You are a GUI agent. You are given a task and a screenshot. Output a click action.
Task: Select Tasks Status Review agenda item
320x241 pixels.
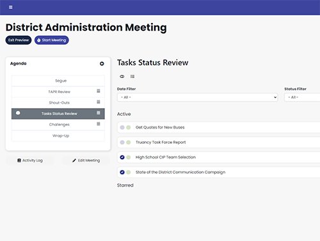[x=58, y=114]
